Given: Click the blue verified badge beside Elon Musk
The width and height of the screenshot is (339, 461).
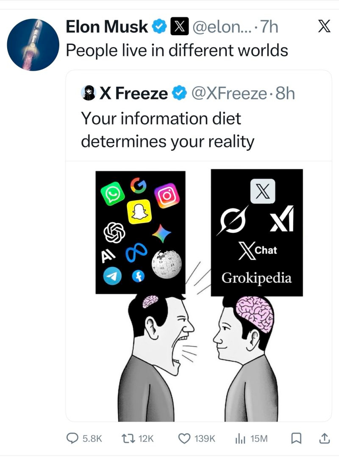Looking at the screenshot, I should point(159,28).
